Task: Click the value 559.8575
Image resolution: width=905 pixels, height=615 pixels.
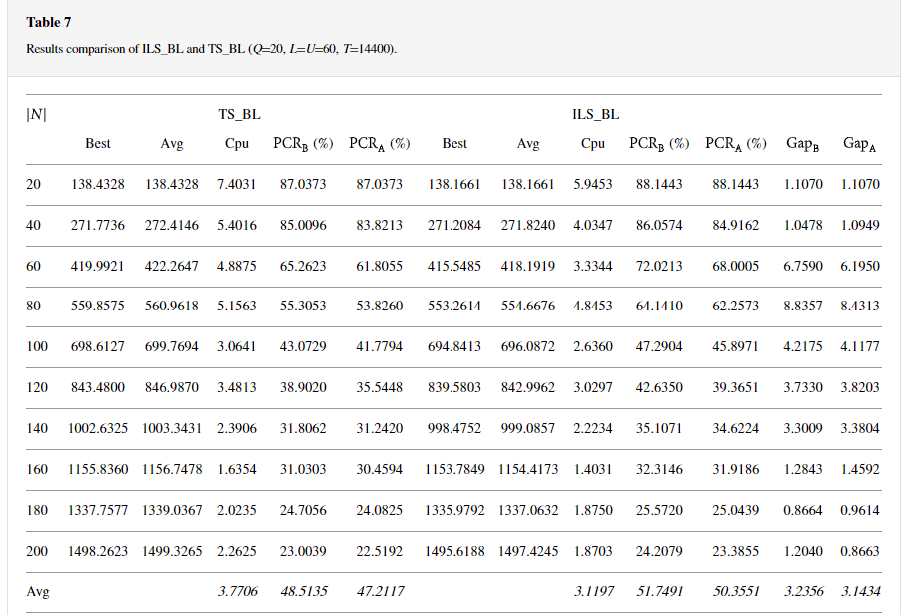Action: [98, 306]
